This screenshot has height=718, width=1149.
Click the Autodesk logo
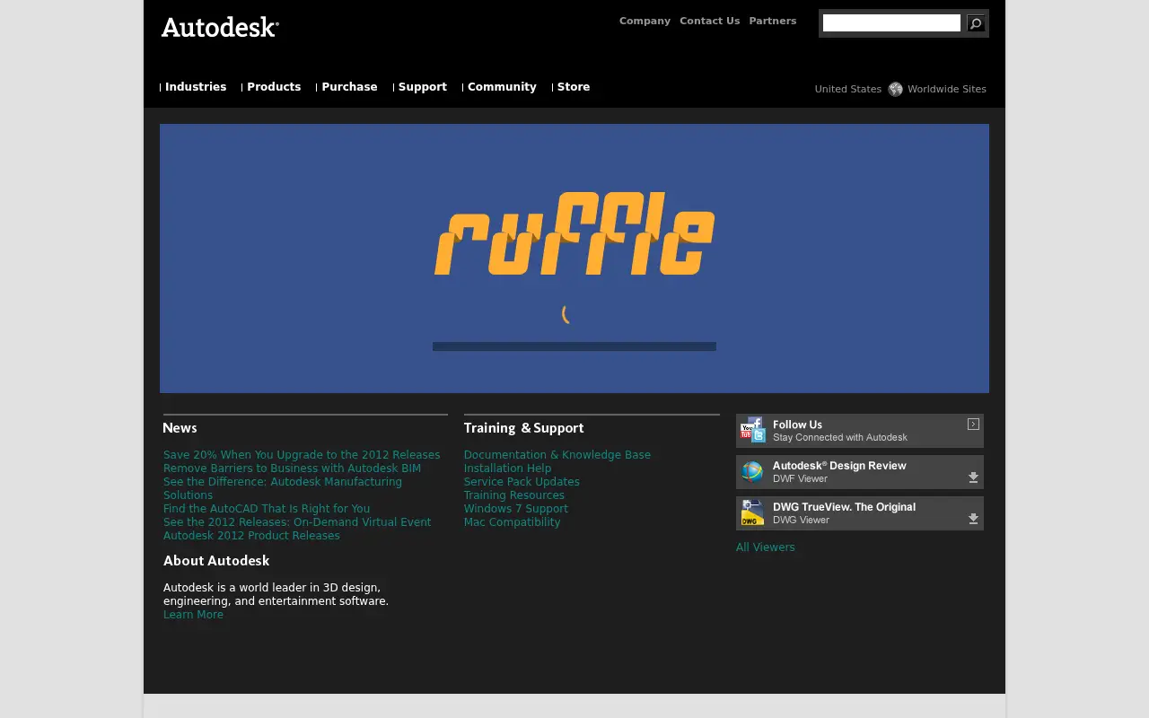[x=220, y=27]
